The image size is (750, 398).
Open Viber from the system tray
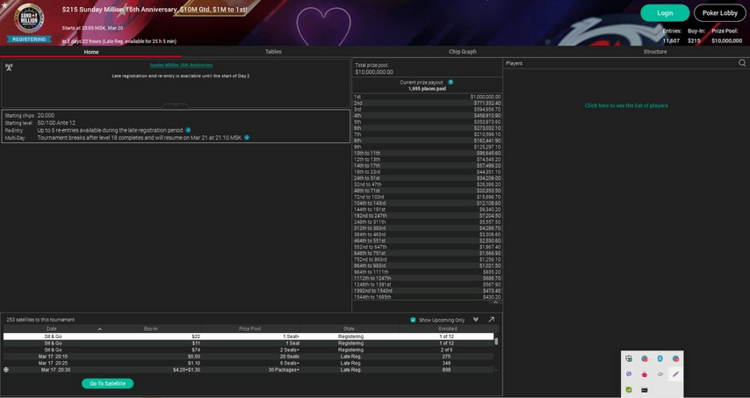(x=629, y=374)
